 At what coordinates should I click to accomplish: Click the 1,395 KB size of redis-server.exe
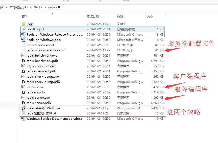157,98
